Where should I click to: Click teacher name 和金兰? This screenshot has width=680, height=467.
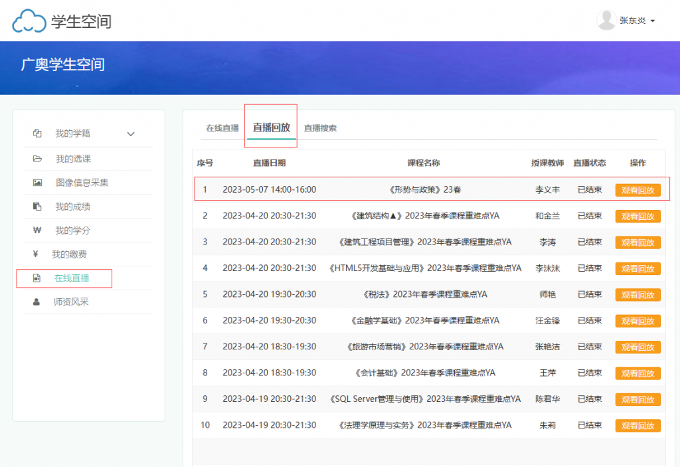coord(548,216)
